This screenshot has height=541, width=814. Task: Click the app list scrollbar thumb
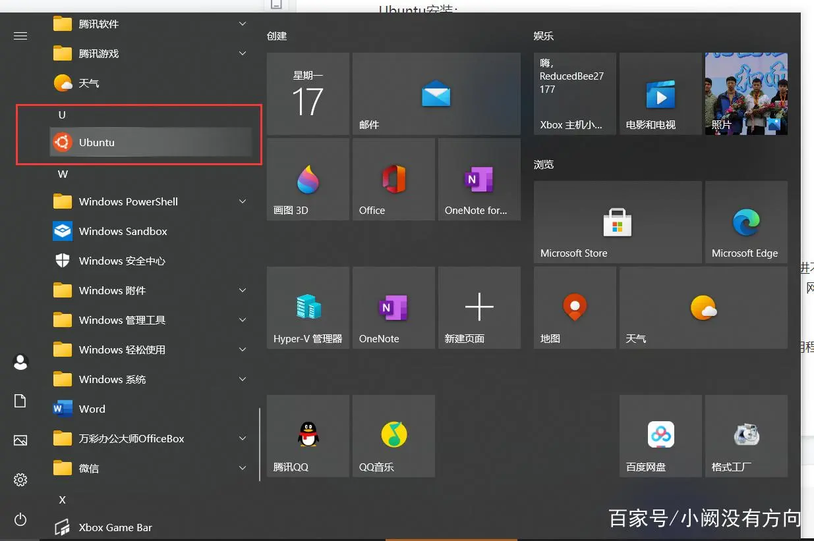click(260, 445)
